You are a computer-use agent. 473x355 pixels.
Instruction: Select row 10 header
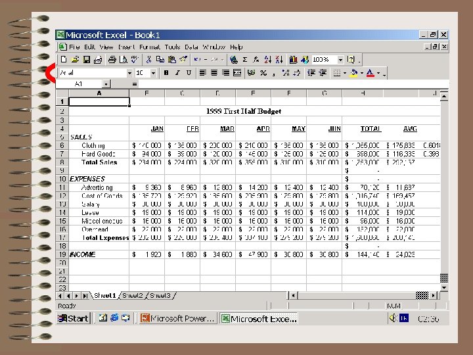coord(62,179)
